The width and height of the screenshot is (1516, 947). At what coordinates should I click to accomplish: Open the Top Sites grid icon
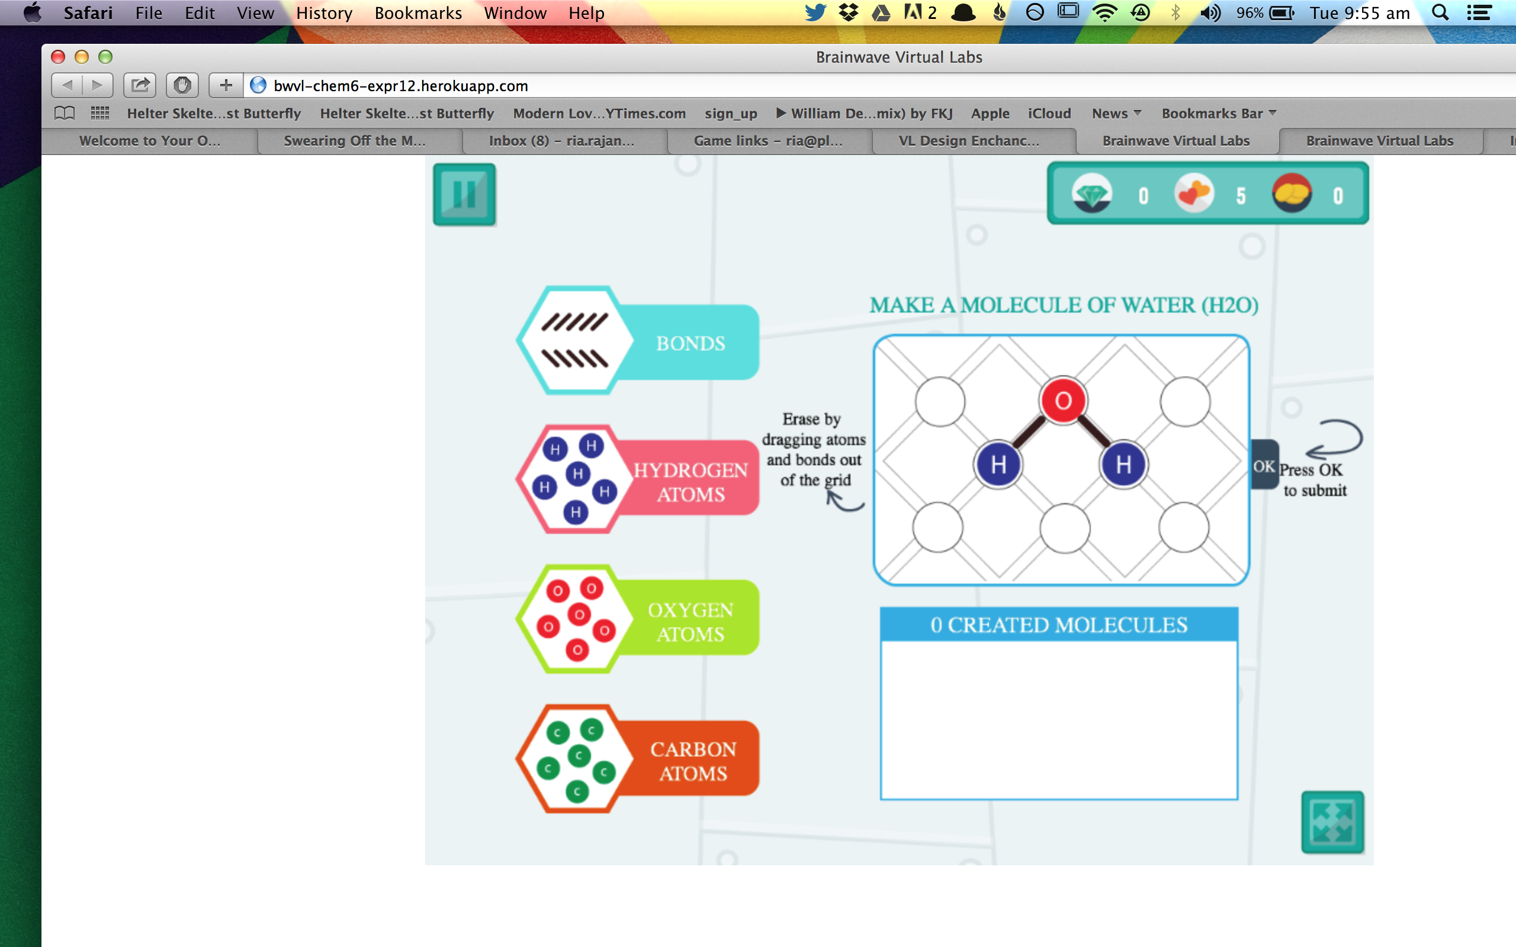click(100, 114)
